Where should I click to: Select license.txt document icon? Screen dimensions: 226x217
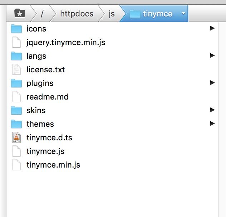coord(16,69)
